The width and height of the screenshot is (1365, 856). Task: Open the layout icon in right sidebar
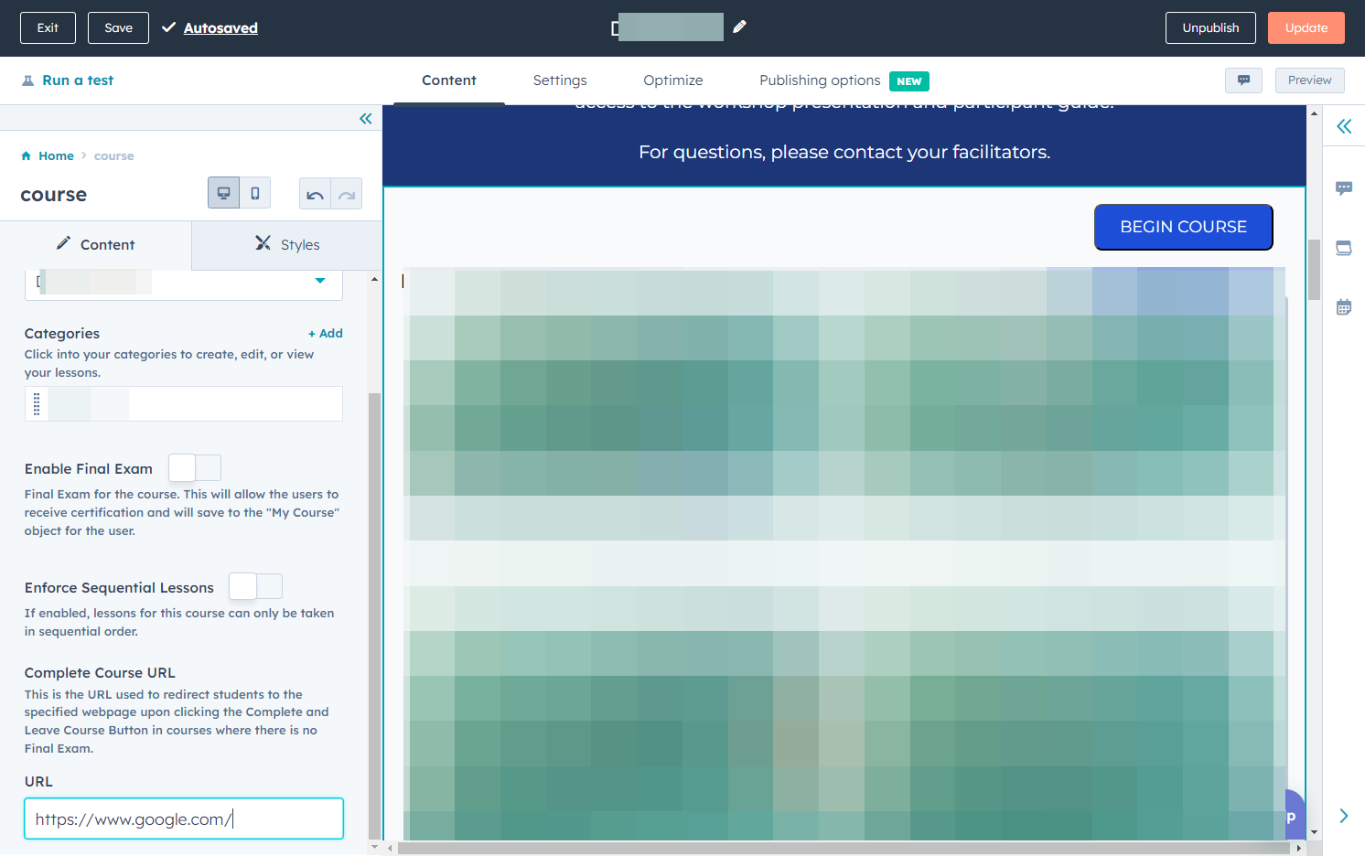tap(1344, 248)
